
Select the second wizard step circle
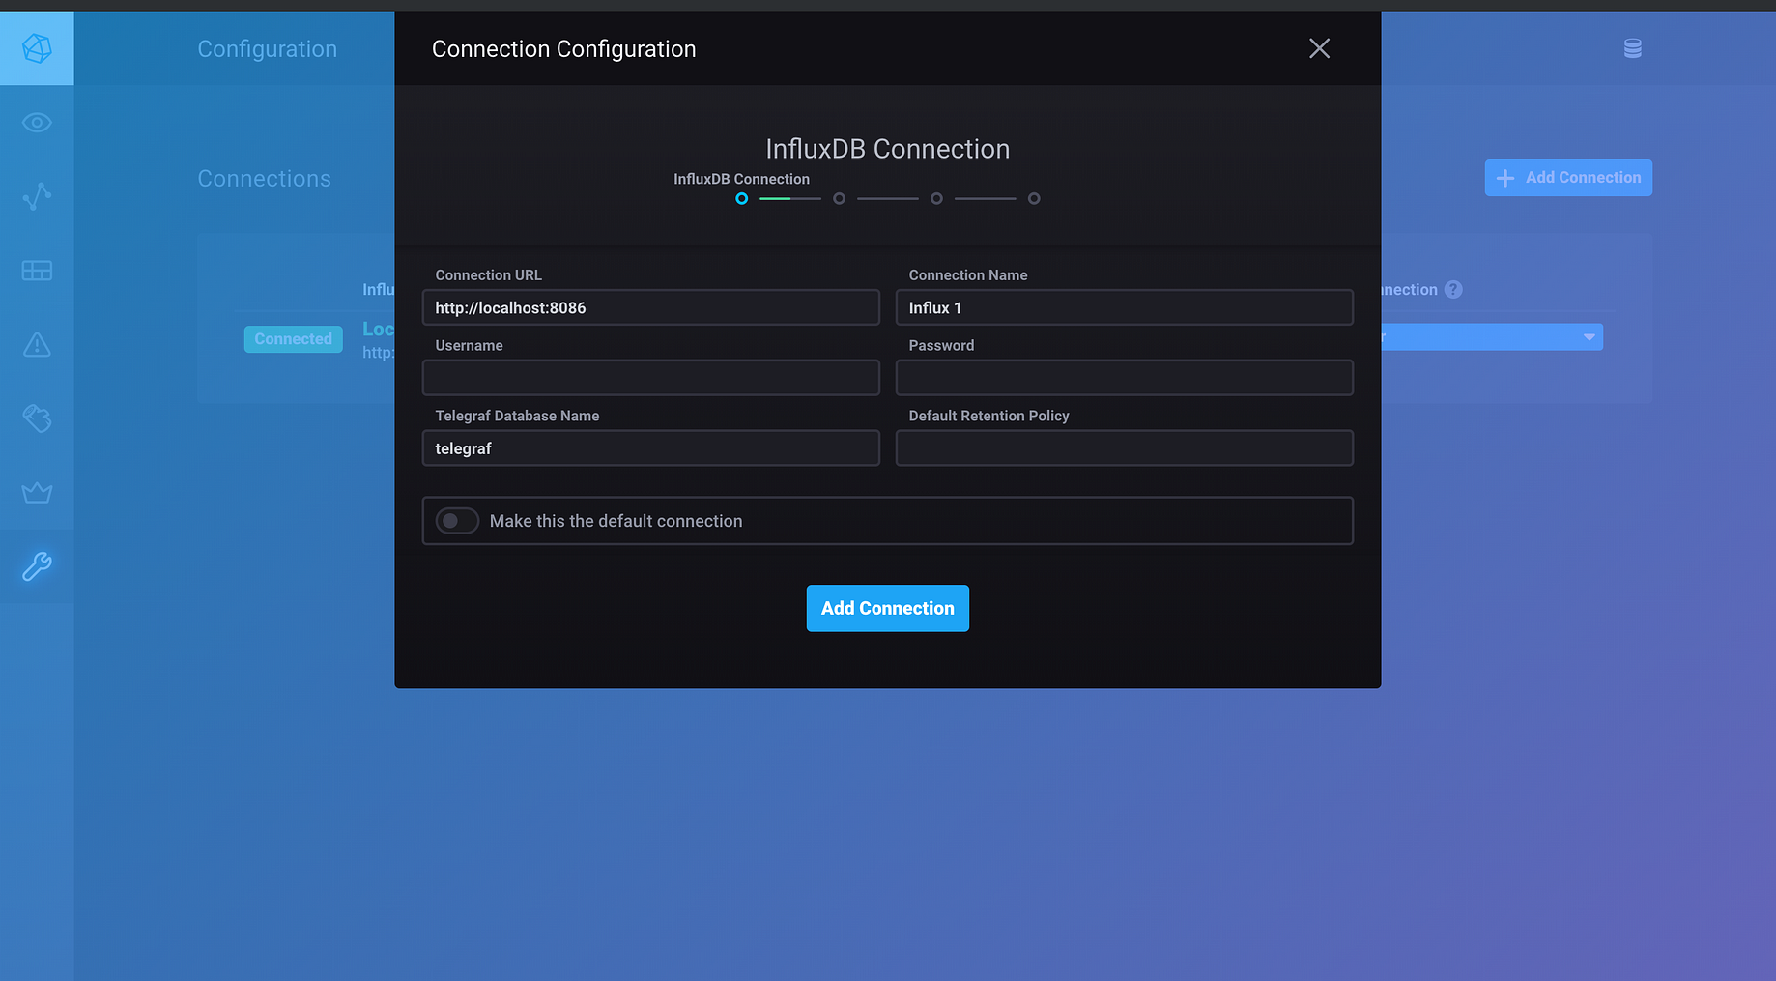[840, 198]
